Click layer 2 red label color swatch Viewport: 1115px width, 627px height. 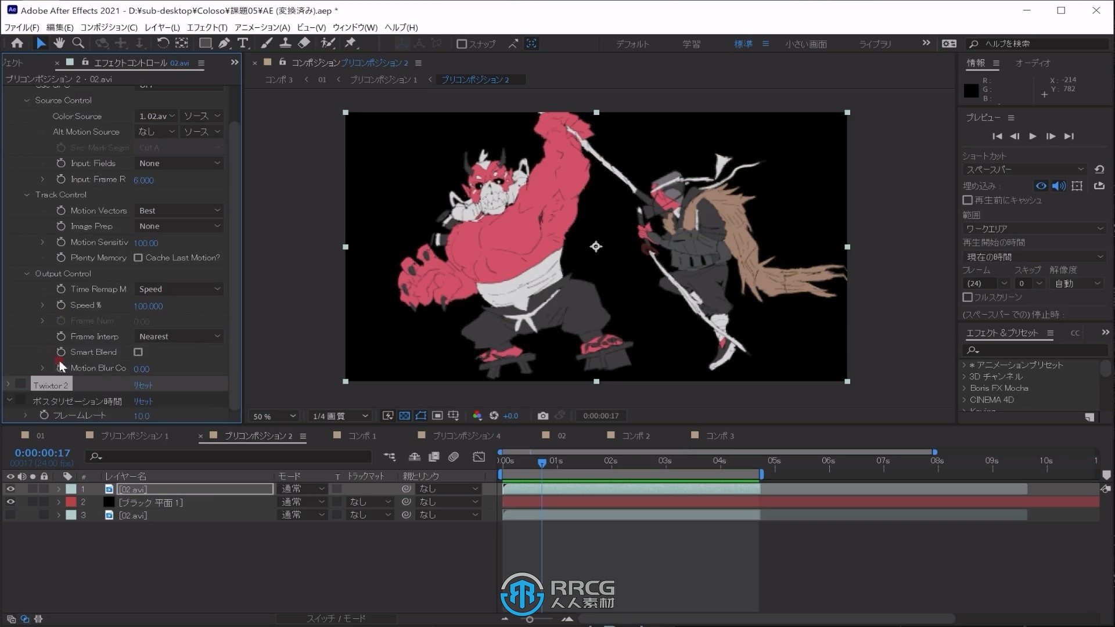click(x=71, y=502)
